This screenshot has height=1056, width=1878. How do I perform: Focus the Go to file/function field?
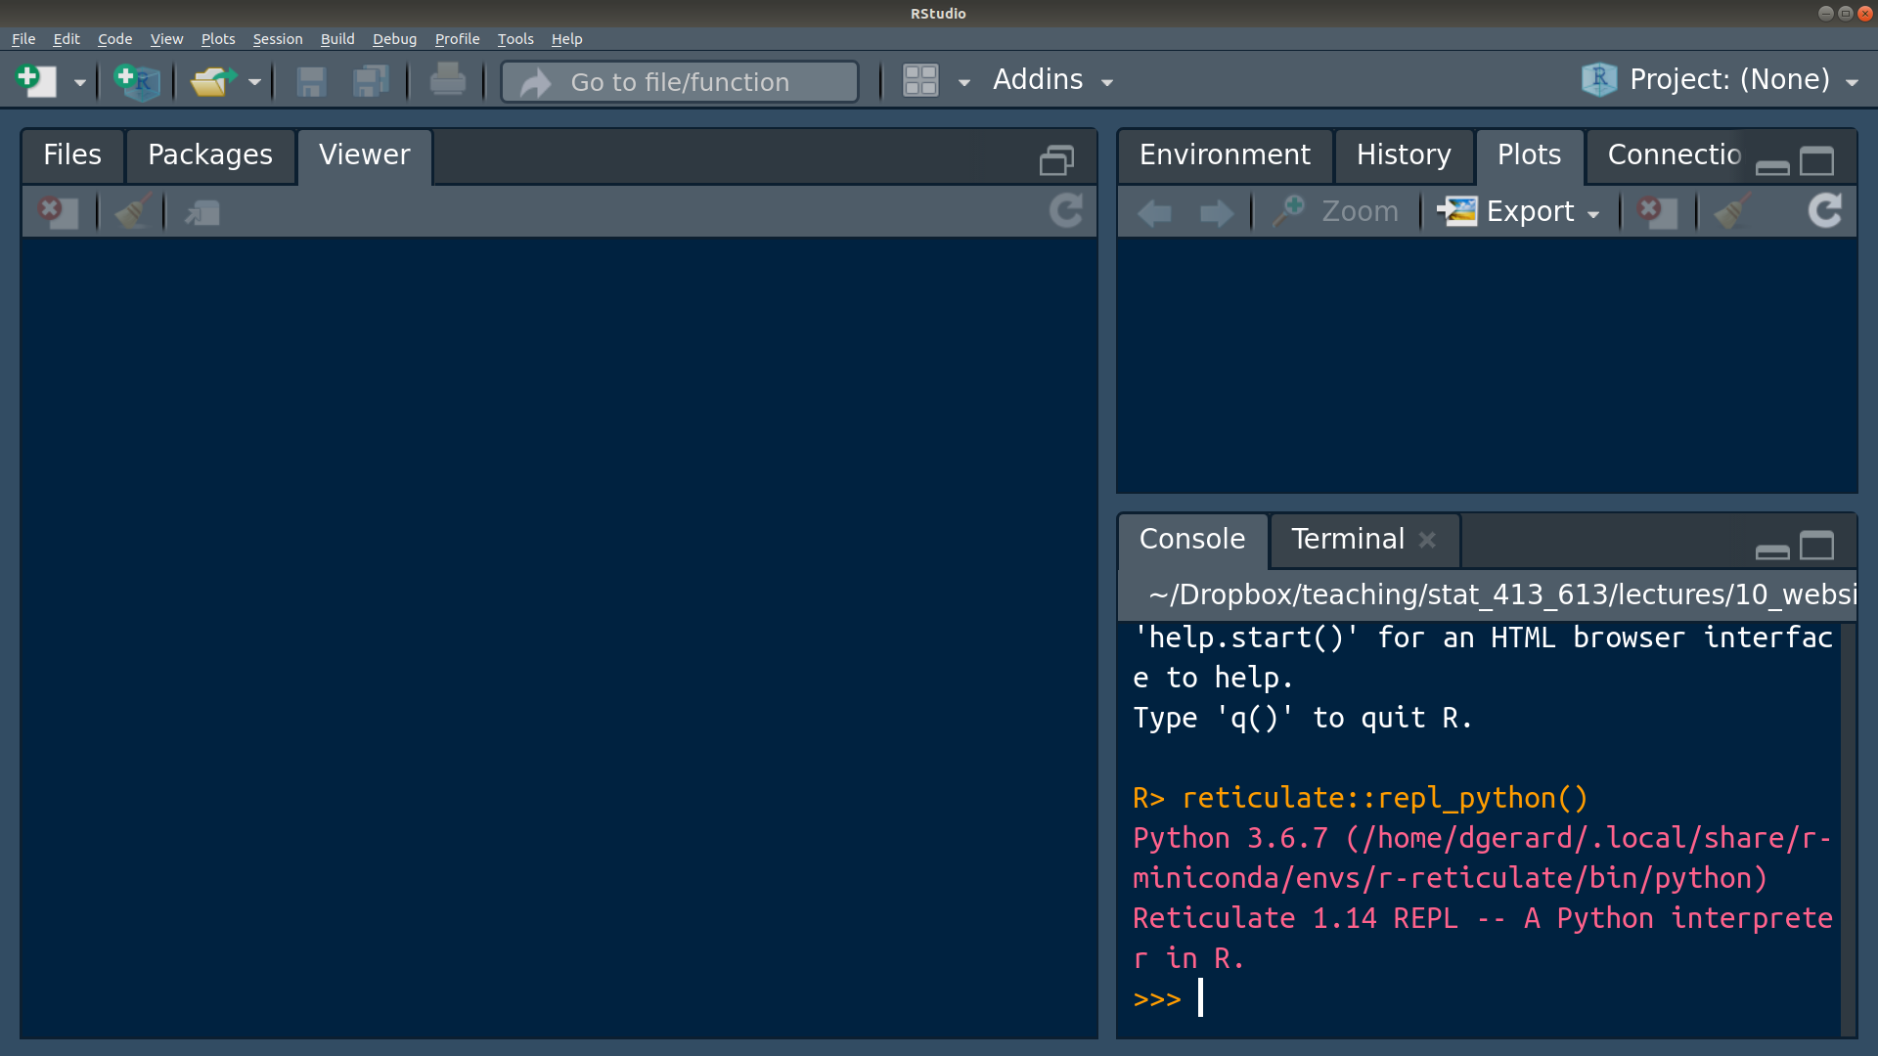pyautogui.click(x=680, y=82)
